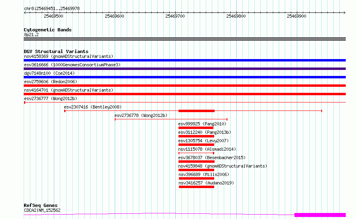This screenshot has height=219, width=357.
Task: Open the DGV Structural Variants track title
Action: coord(56,51)
